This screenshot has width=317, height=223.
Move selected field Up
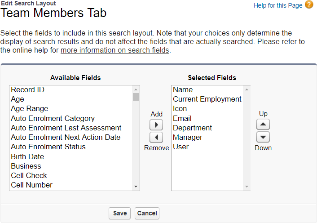coord(263,125)
